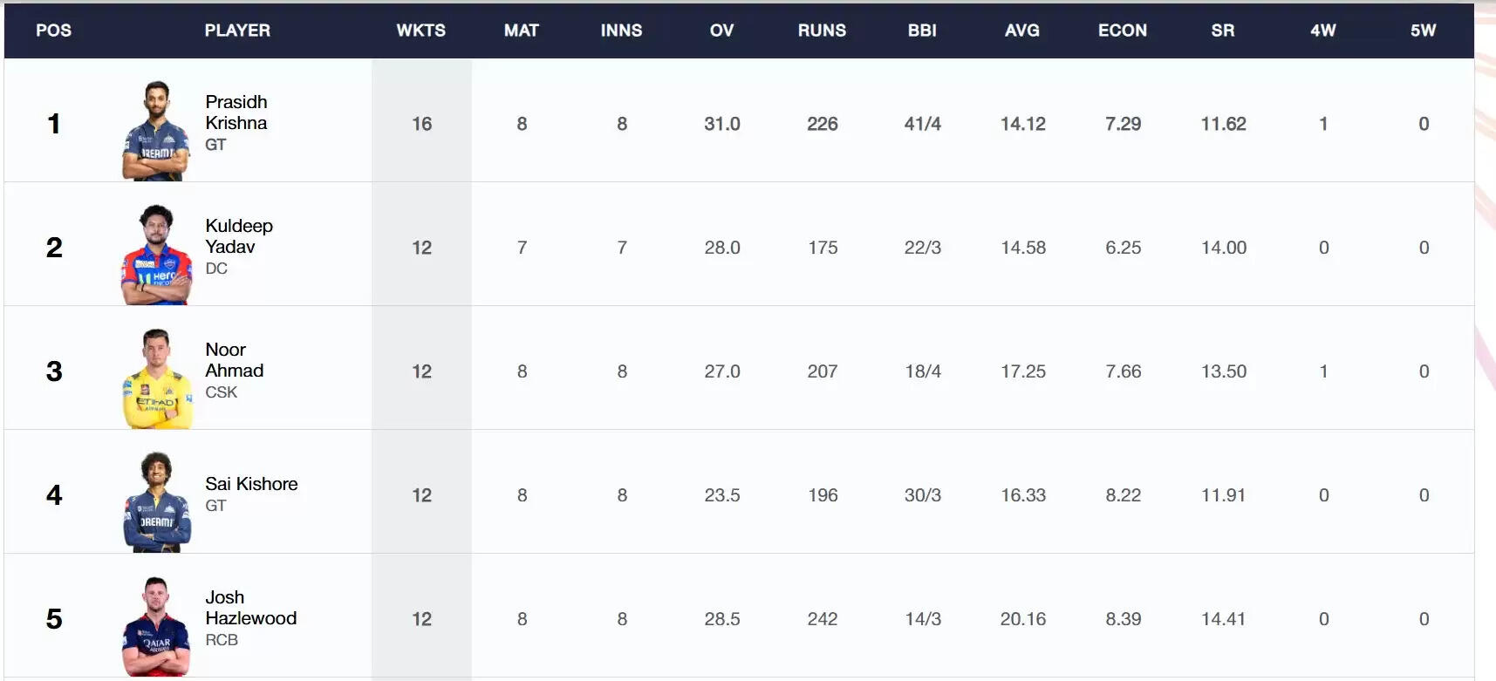The width and height of the screenshot is (1496, 681).
Task: Open Josh Hazlewood's player photo
Action: tap(156, 626)
